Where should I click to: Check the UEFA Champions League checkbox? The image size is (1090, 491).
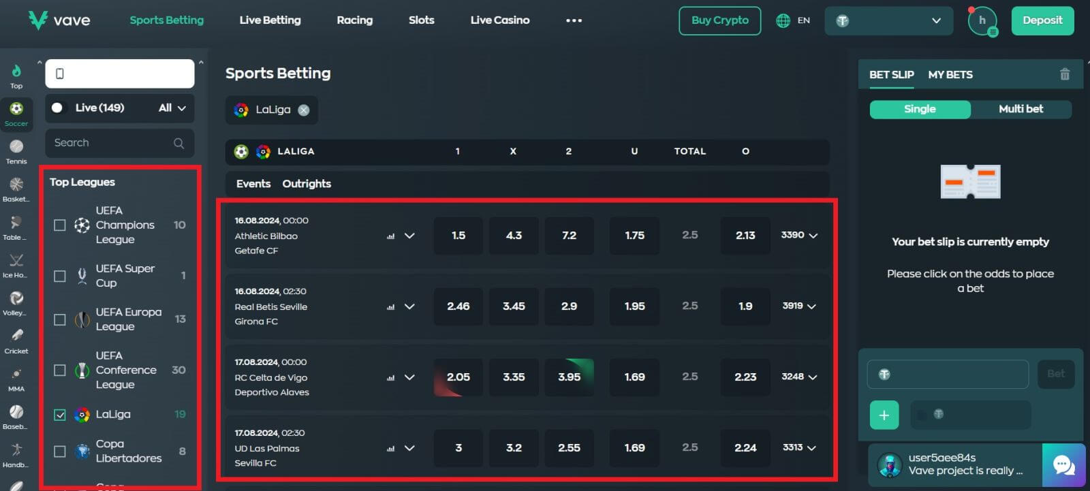60,225
